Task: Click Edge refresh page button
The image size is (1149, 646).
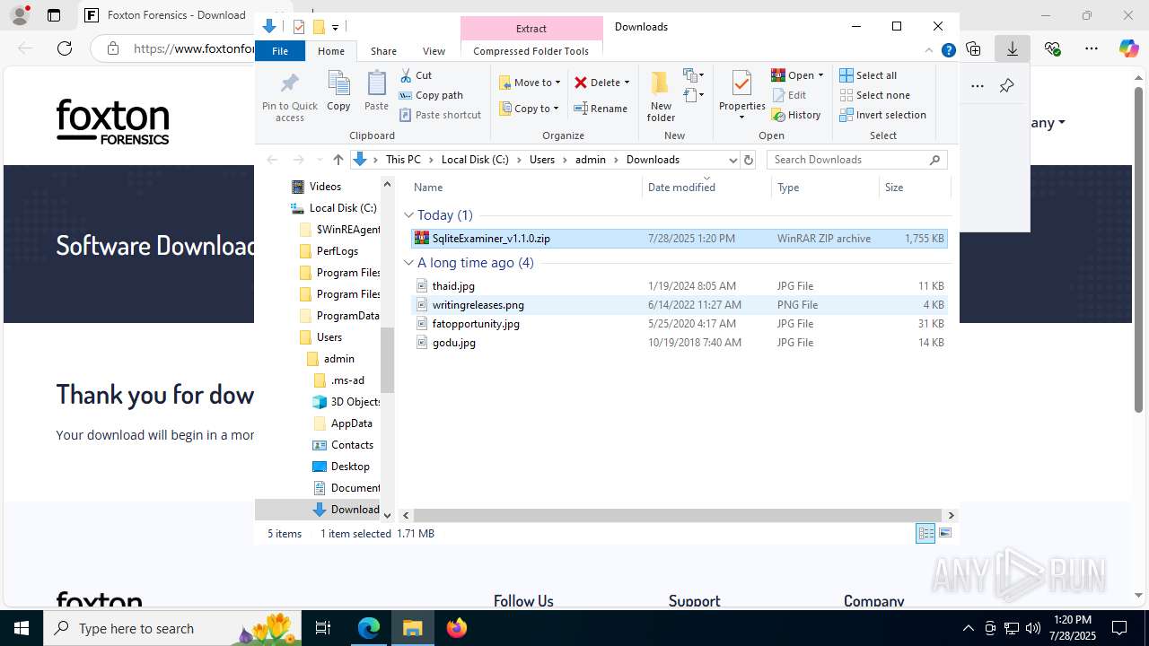Action: [65, 48]
